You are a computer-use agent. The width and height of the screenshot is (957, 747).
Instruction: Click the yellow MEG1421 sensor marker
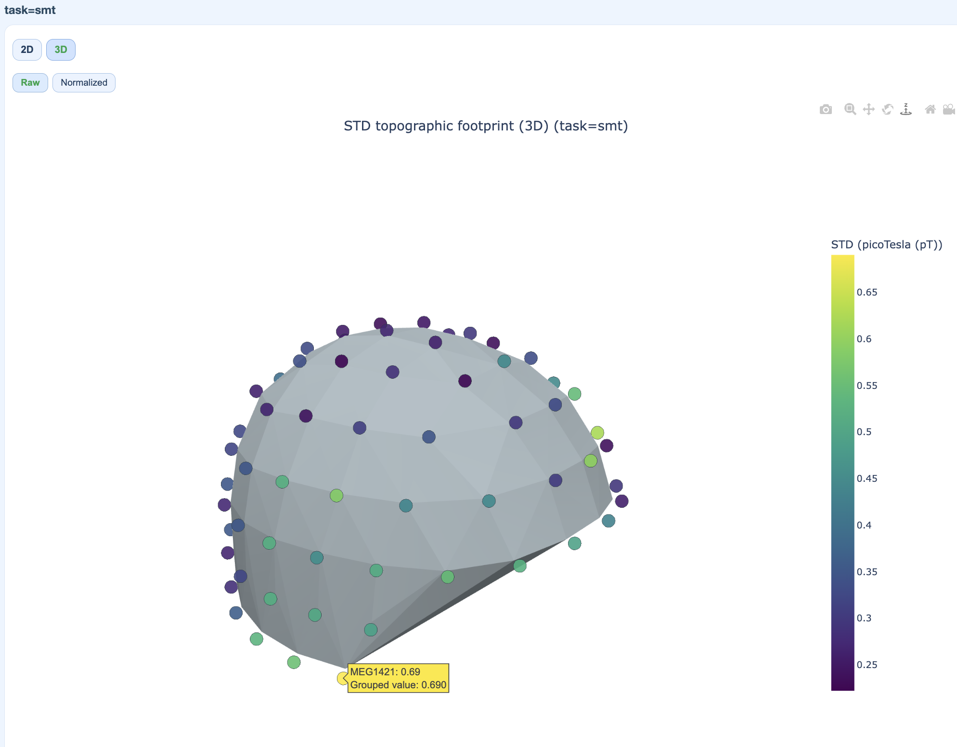point(342,678)
